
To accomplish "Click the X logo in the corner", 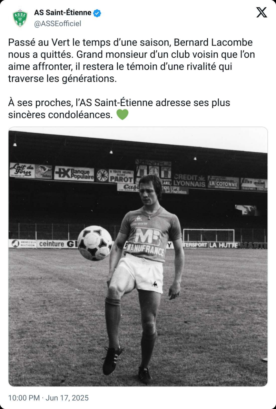I will click(262, 12).
